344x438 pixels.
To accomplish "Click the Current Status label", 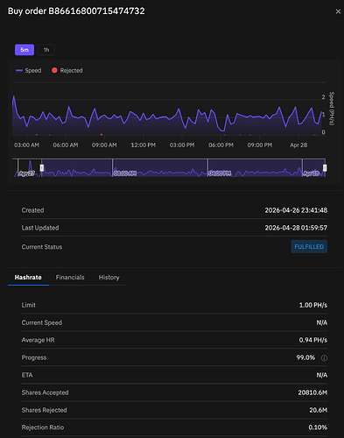I will pos(42,247).
